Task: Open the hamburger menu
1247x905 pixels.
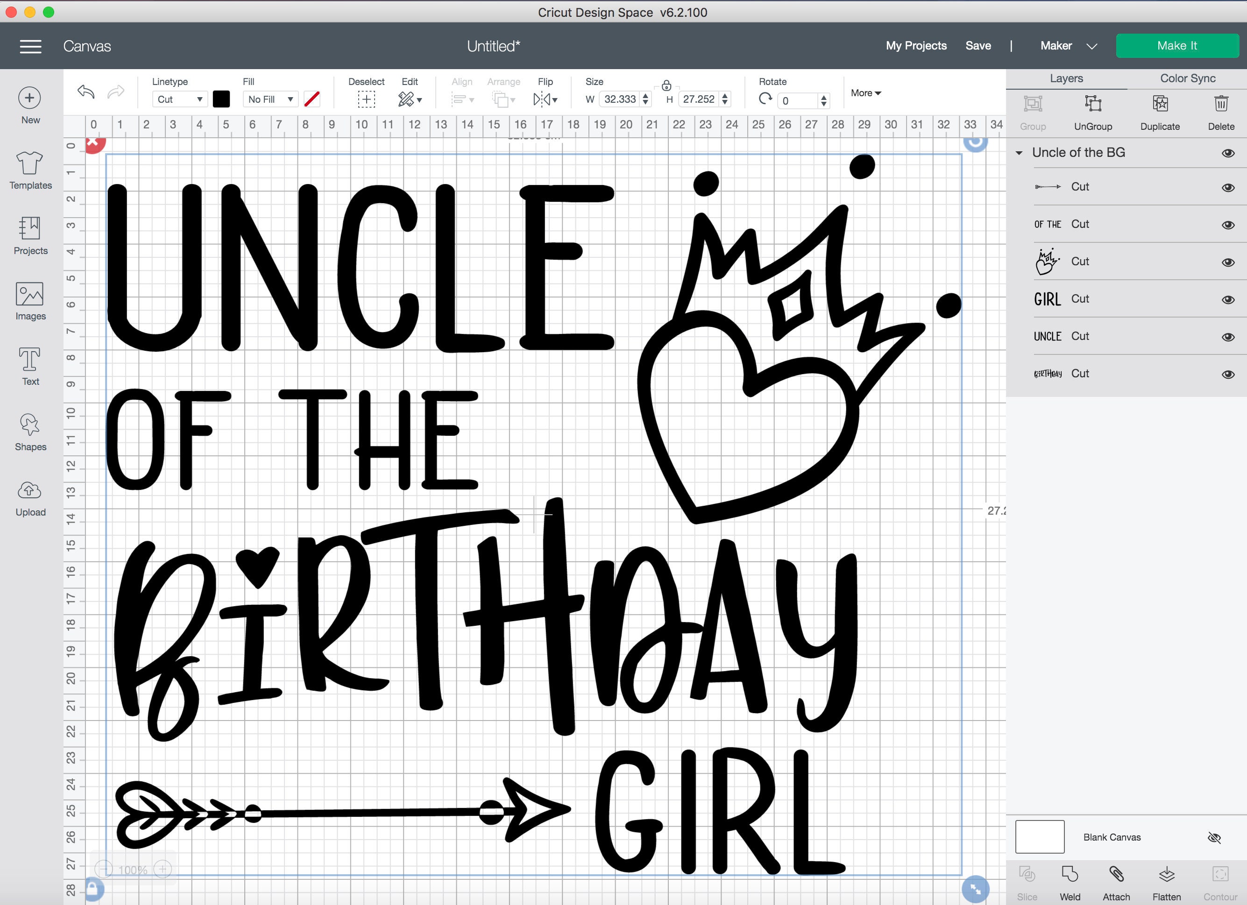Action: 30,46
